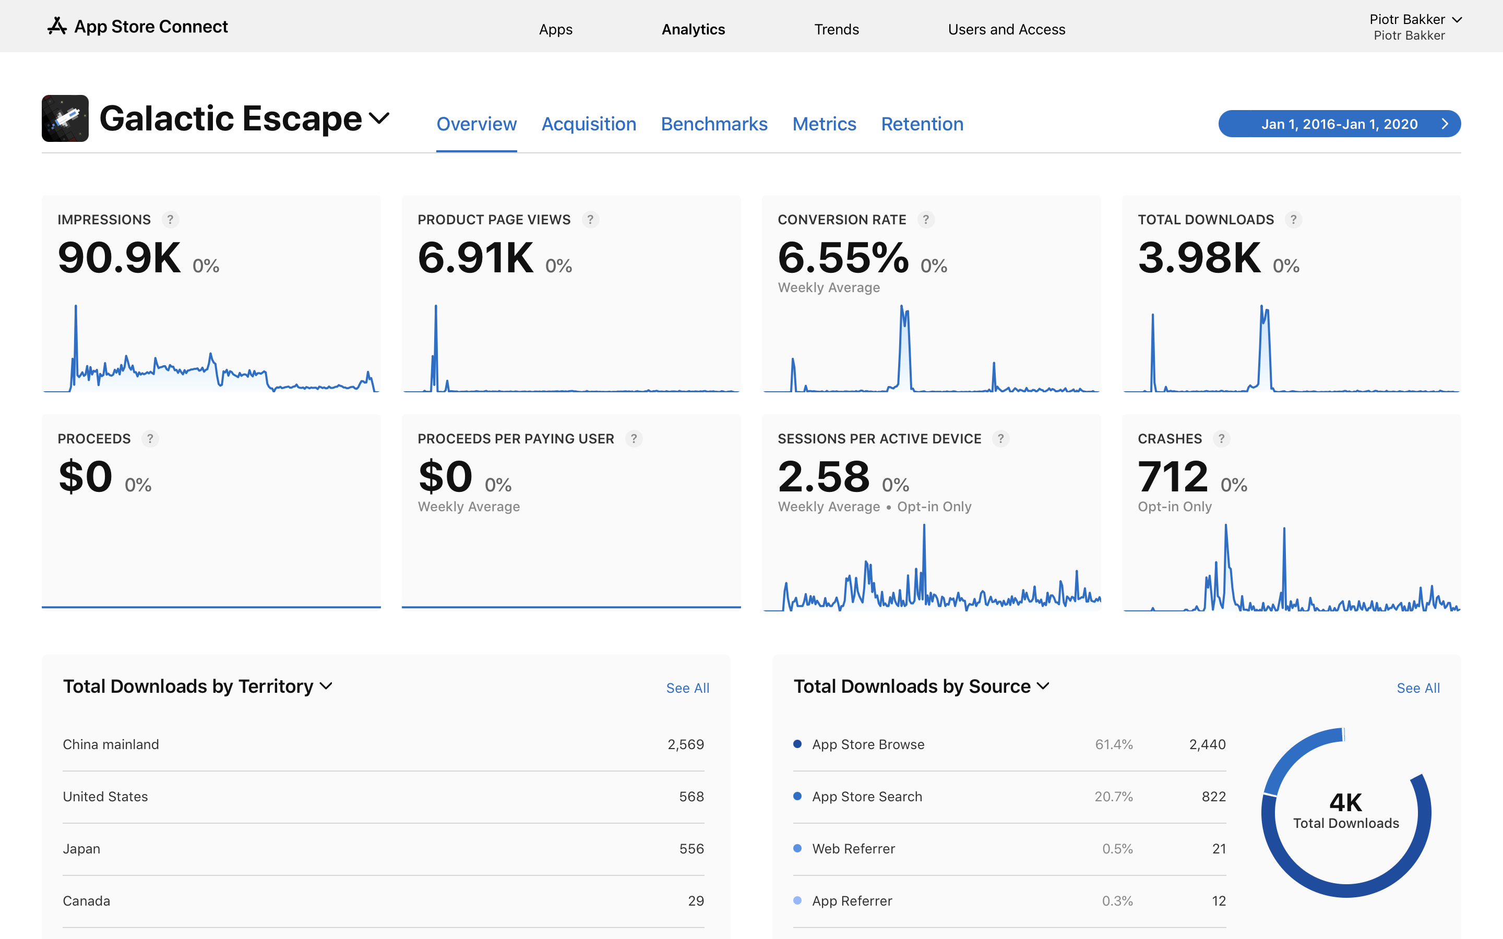Select the Canada territory row
The height and width of the screenshot is (939, 1503).
[x=383, y=901]
